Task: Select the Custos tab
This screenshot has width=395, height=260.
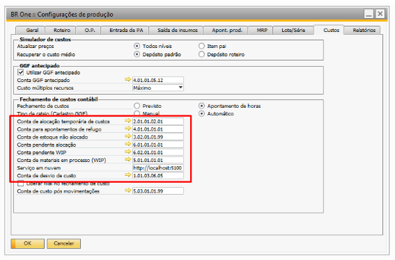Action: click(x=329, y=30)
